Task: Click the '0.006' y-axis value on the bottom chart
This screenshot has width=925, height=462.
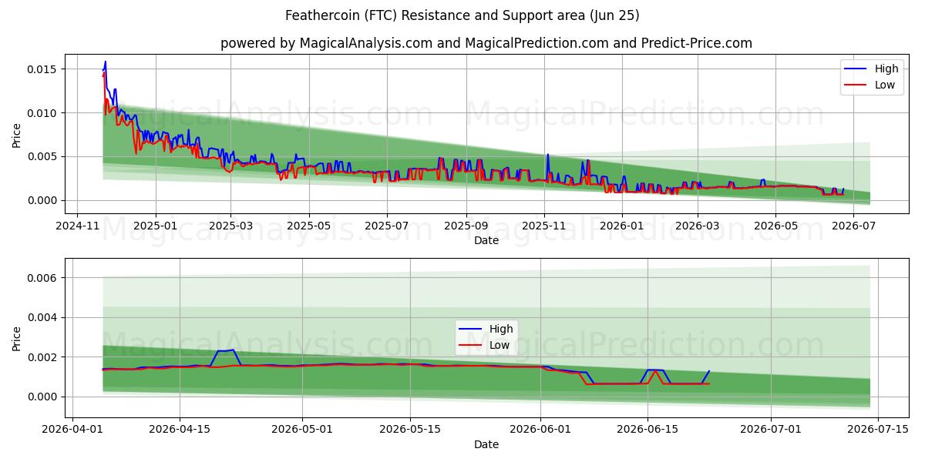Action: click(x=42, y=277)
